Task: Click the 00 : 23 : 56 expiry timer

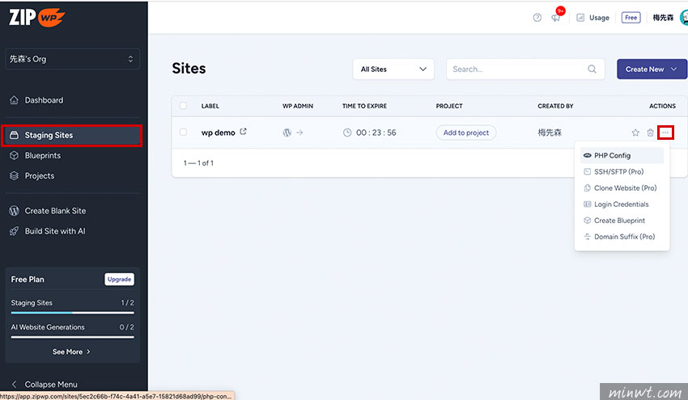Action: (x=376, y=133)
